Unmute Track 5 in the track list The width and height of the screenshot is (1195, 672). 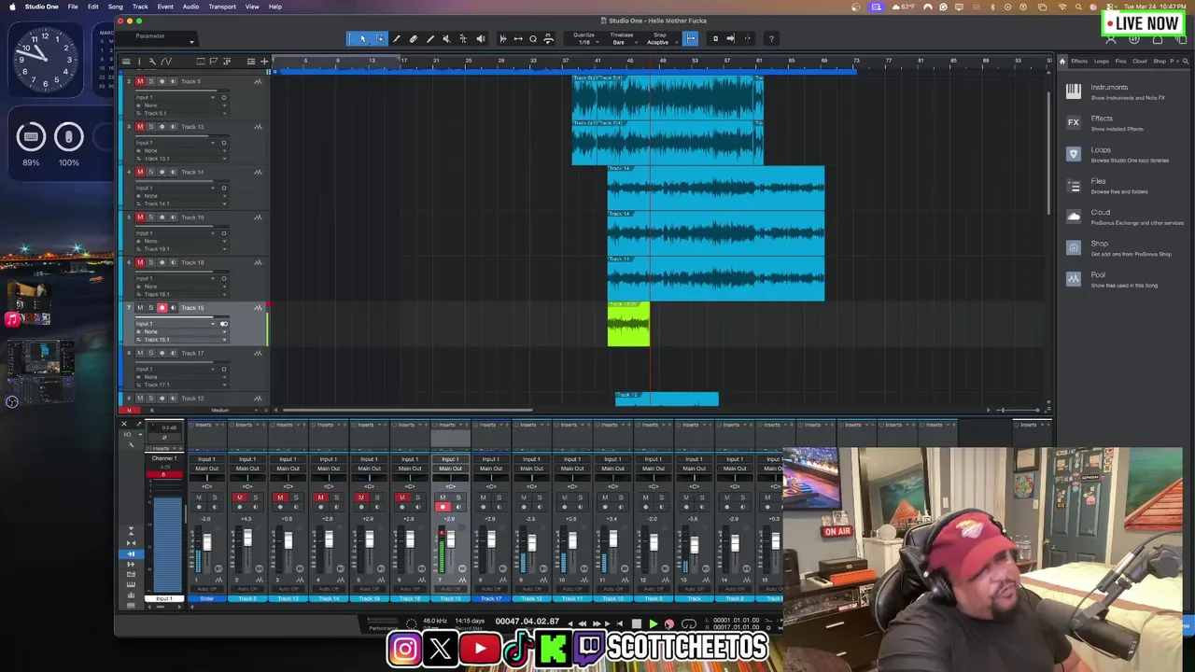(141, 81)
